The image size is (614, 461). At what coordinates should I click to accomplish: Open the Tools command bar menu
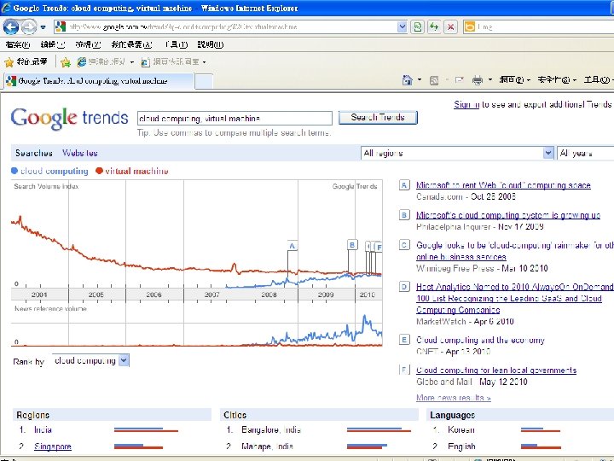tap(599, 80)
